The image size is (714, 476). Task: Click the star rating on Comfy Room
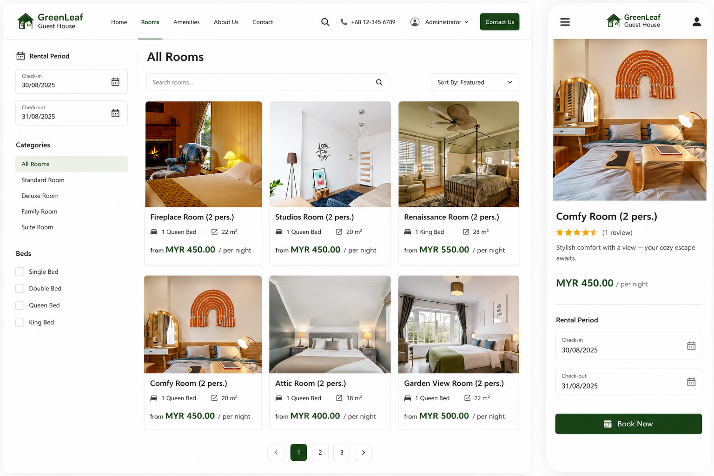[577, 232]
